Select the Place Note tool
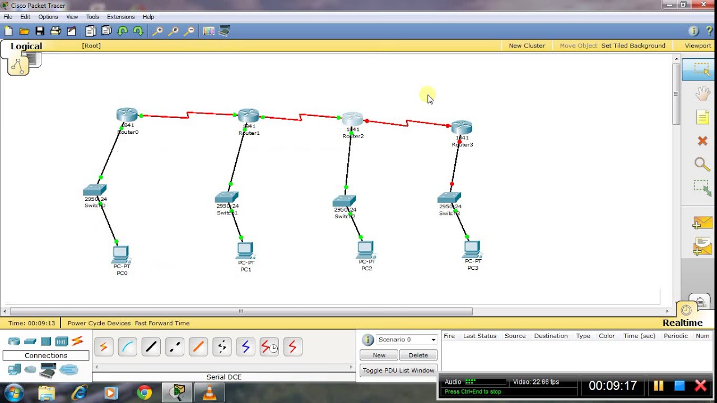Image resolution: width=717 pixels, height=403 pixels. (702, 117)
